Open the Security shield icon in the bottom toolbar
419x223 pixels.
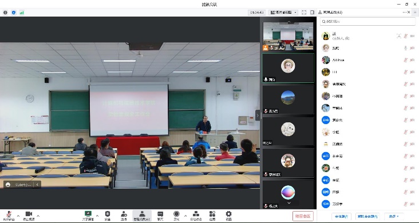point(108,215)
